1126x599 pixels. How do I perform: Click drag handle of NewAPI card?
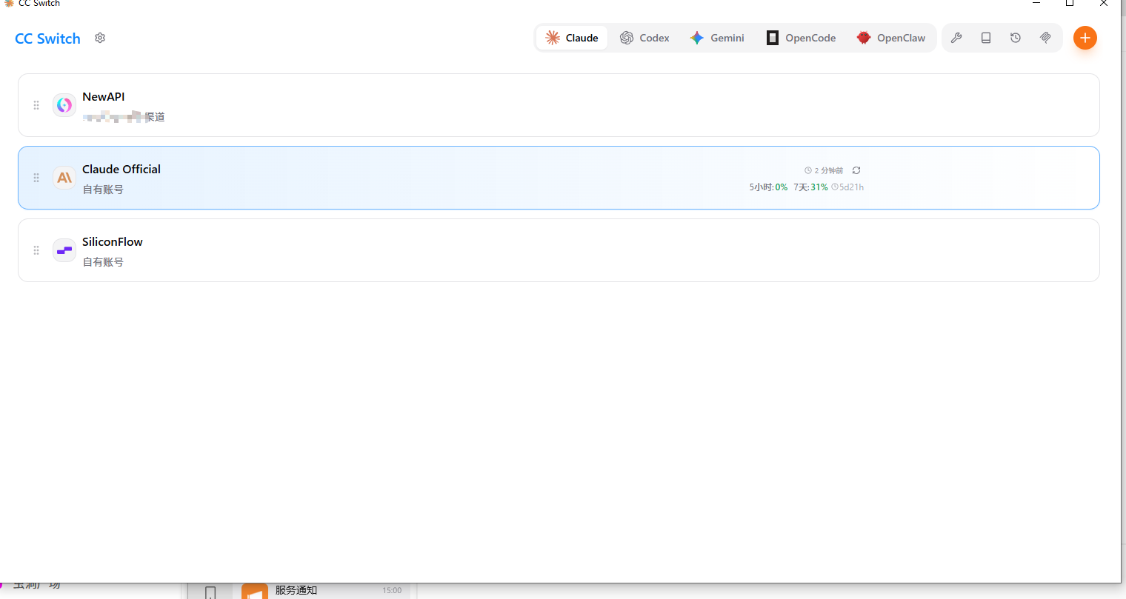36,105
